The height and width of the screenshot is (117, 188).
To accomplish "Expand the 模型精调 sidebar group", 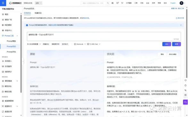I will 17,81.
